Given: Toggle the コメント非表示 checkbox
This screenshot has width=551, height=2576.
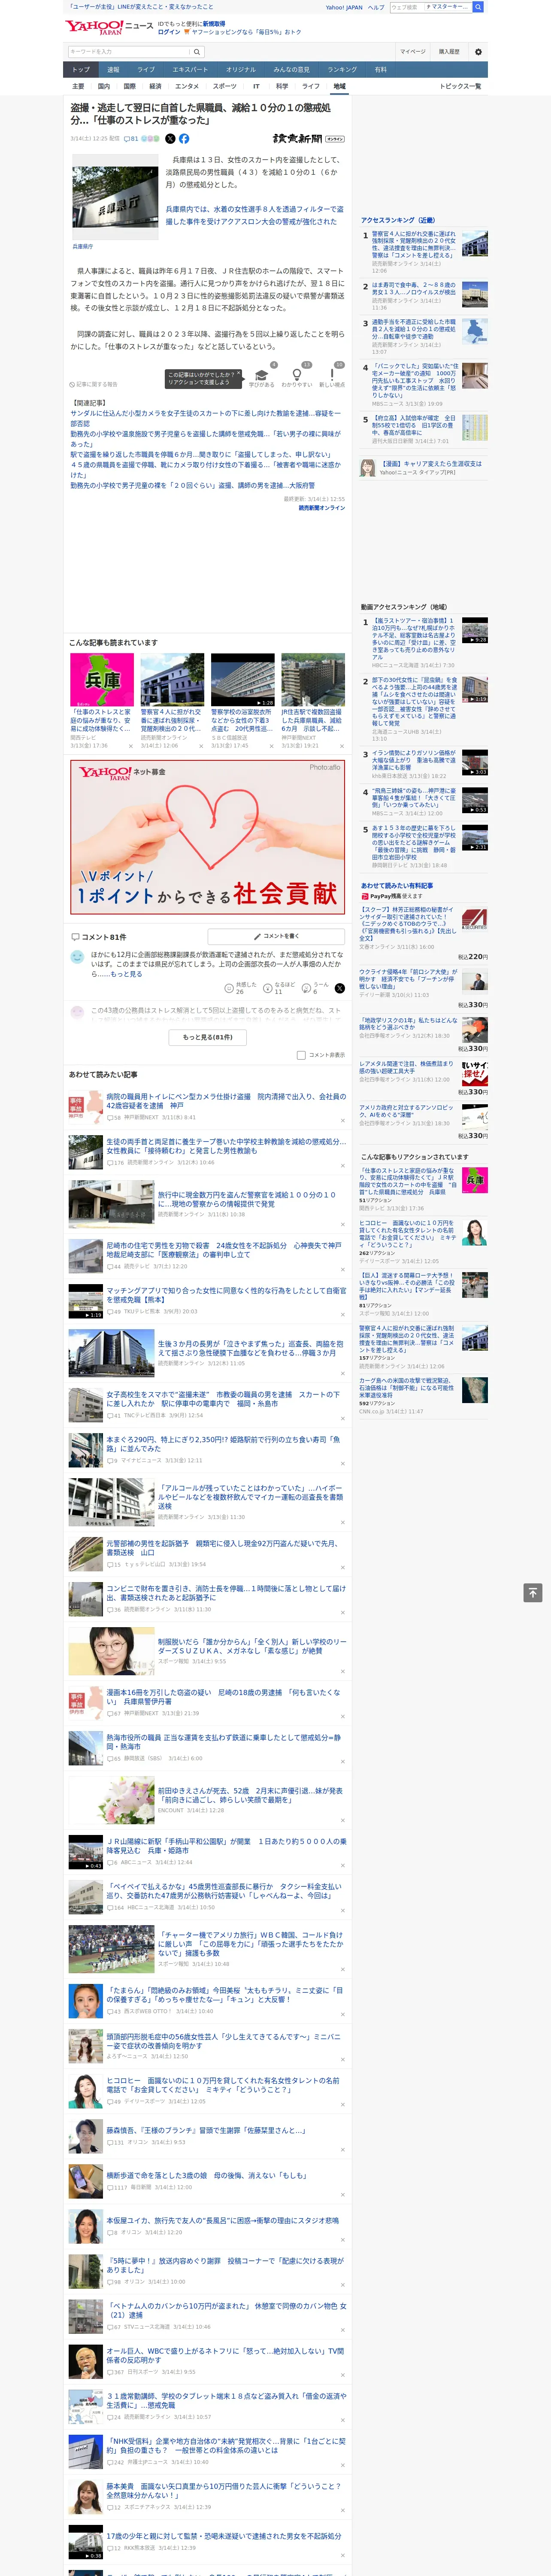Looking at the screenshot, I should click(x=301, y=1055).
